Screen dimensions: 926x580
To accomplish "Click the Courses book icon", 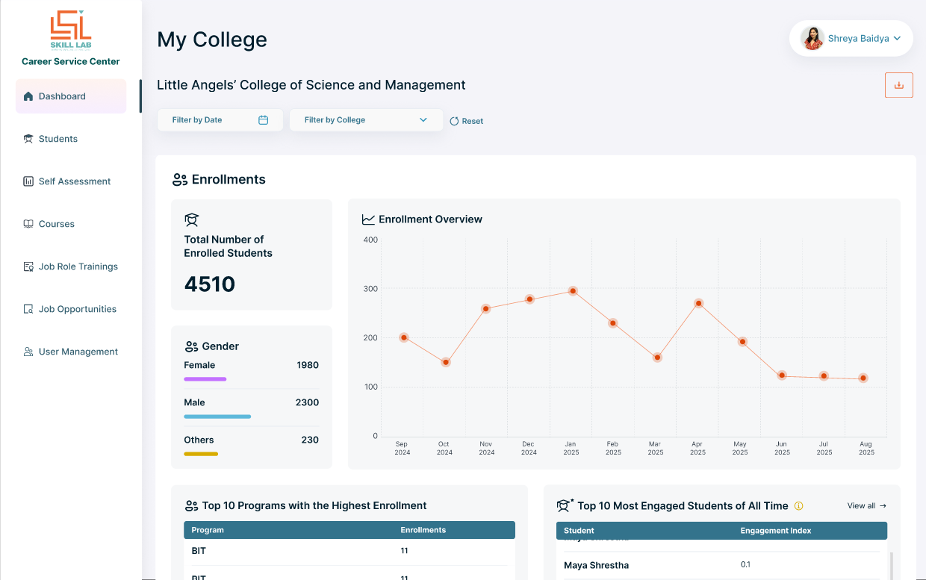I will coord(28,224).
